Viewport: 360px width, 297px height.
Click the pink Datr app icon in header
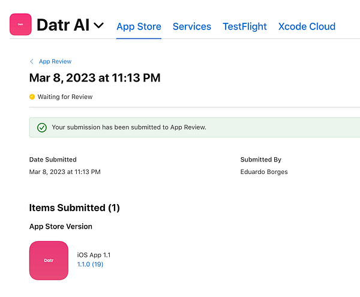(x=20, y=25)
